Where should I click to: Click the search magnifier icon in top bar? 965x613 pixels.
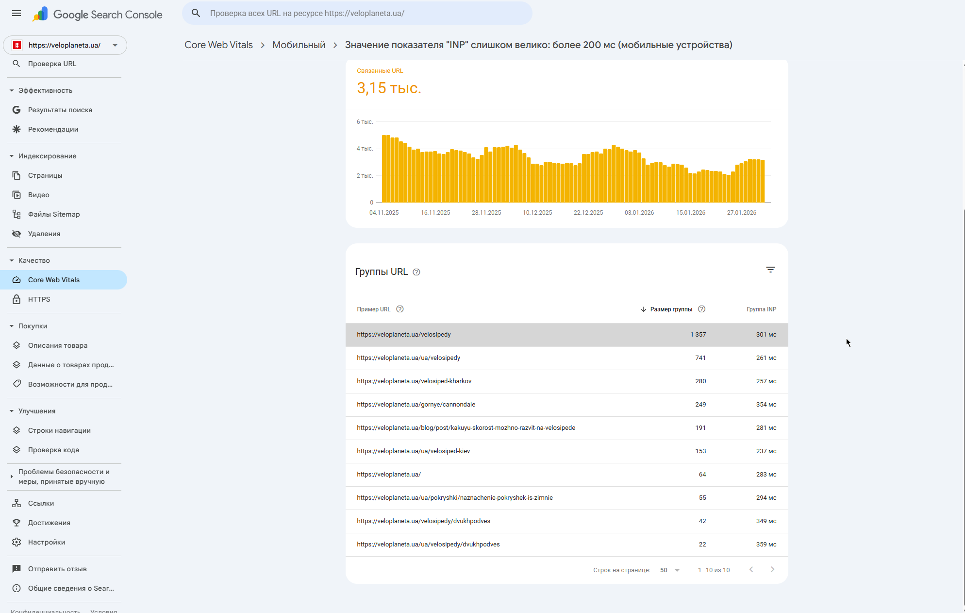coord(196,13)
